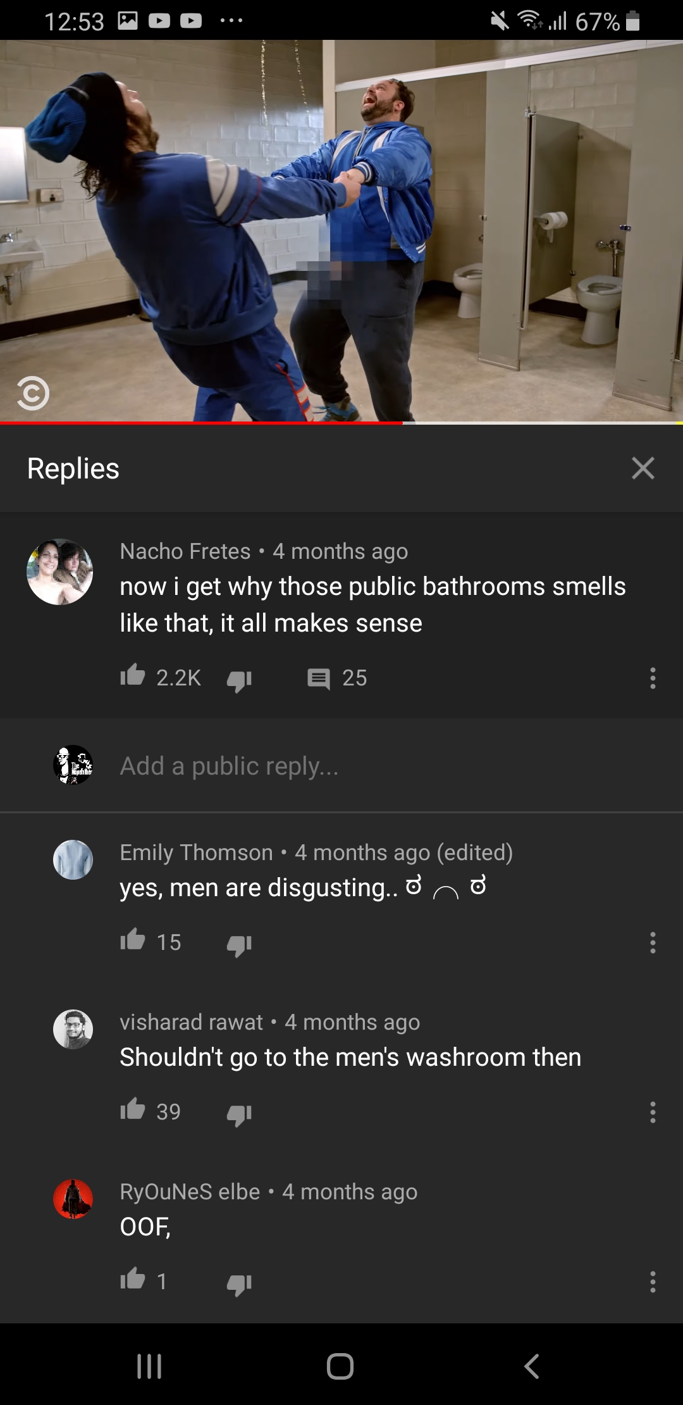Open Emily Thomson's channel avatar
This screenshot has width=683, height=1405.
click(73, 859)
